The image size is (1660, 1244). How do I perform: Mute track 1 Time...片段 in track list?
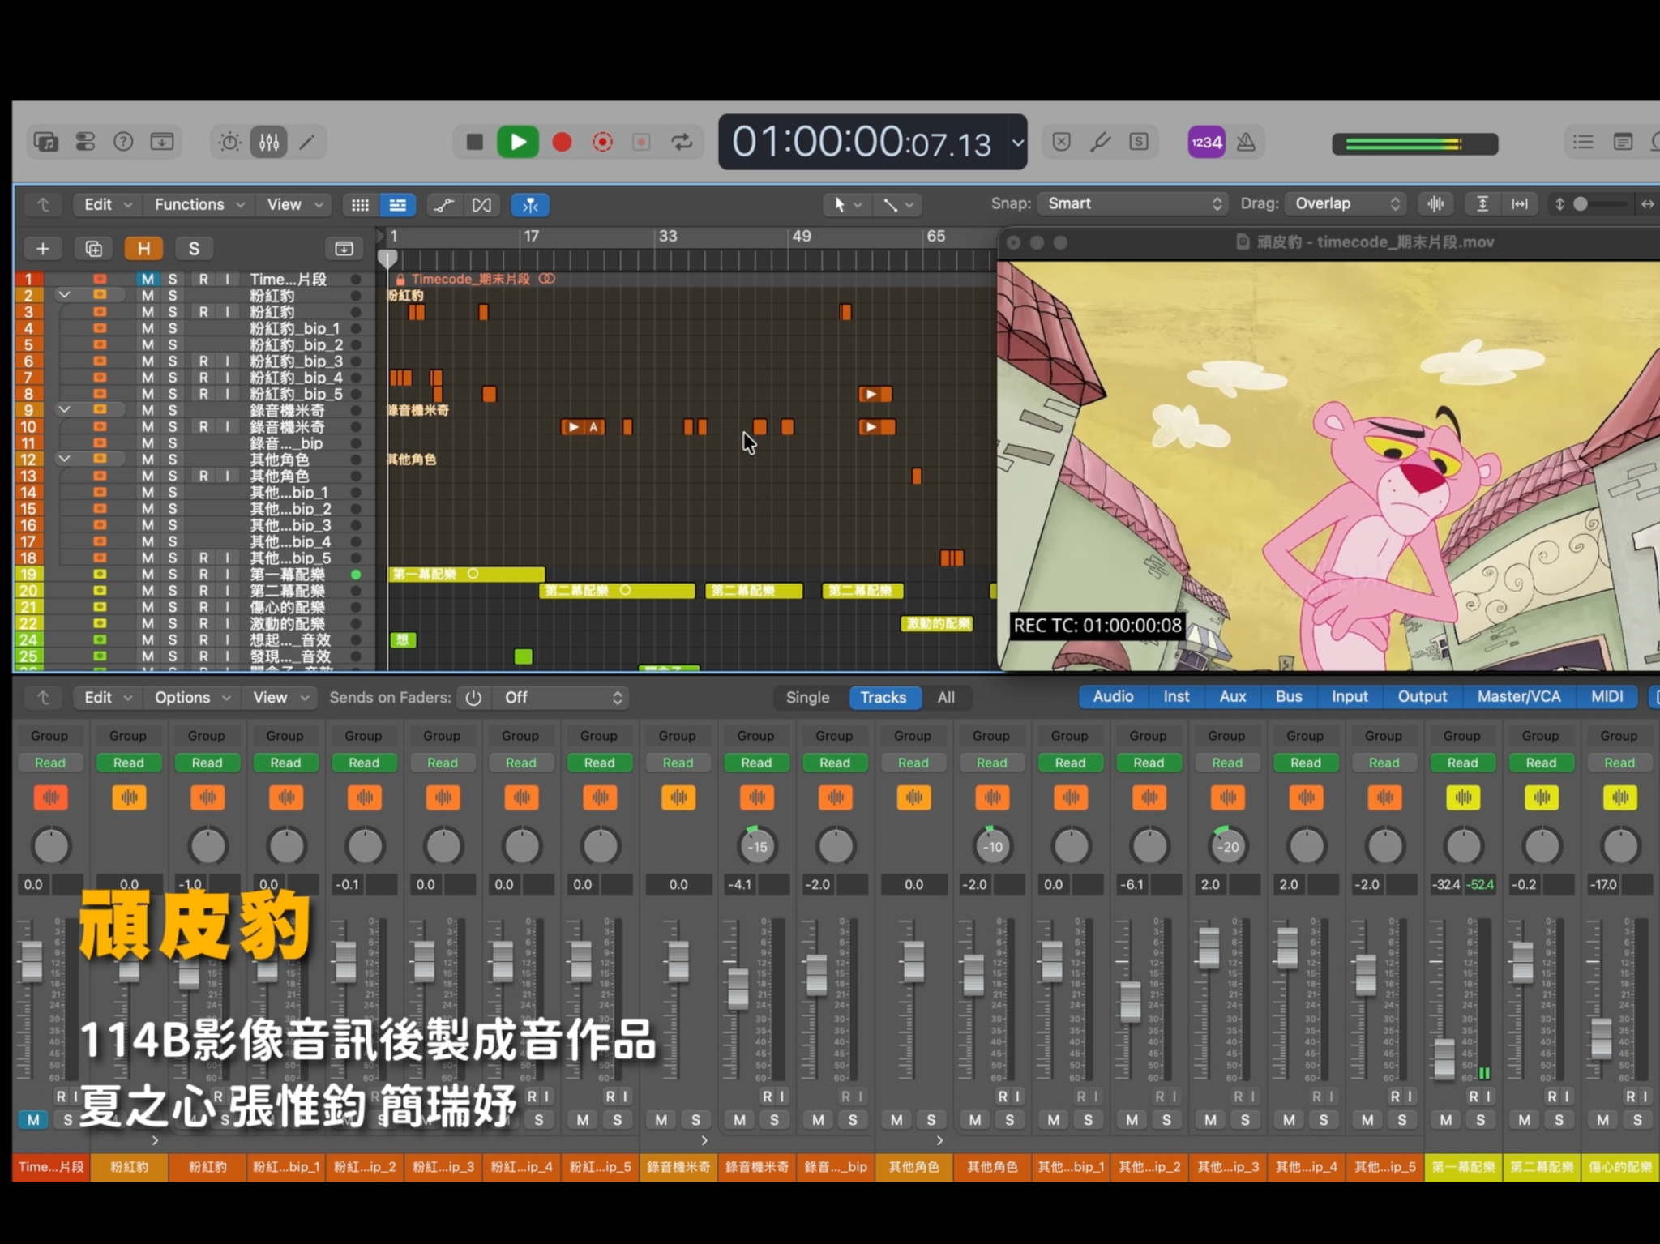pyautogui.click(x=148, y=279)
